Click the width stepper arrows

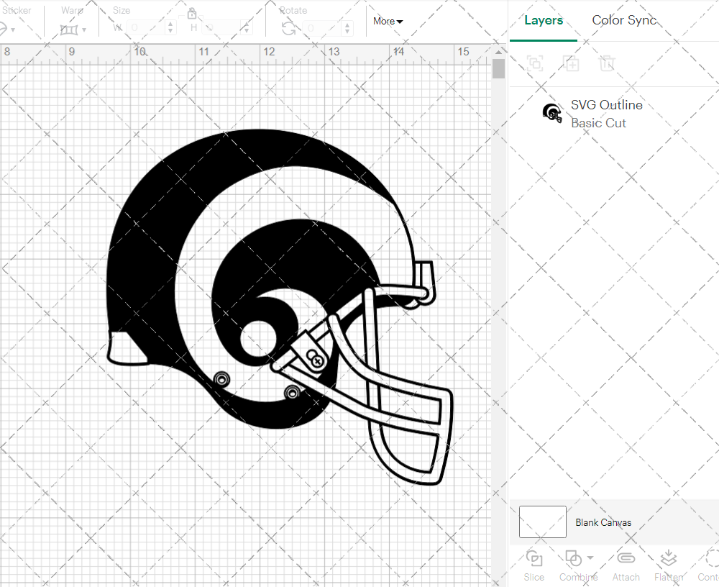[x=170, y=27]
